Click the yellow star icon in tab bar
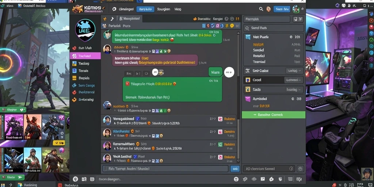The width and height of the screenshot is (374, 187). click(x=105, y=19)
